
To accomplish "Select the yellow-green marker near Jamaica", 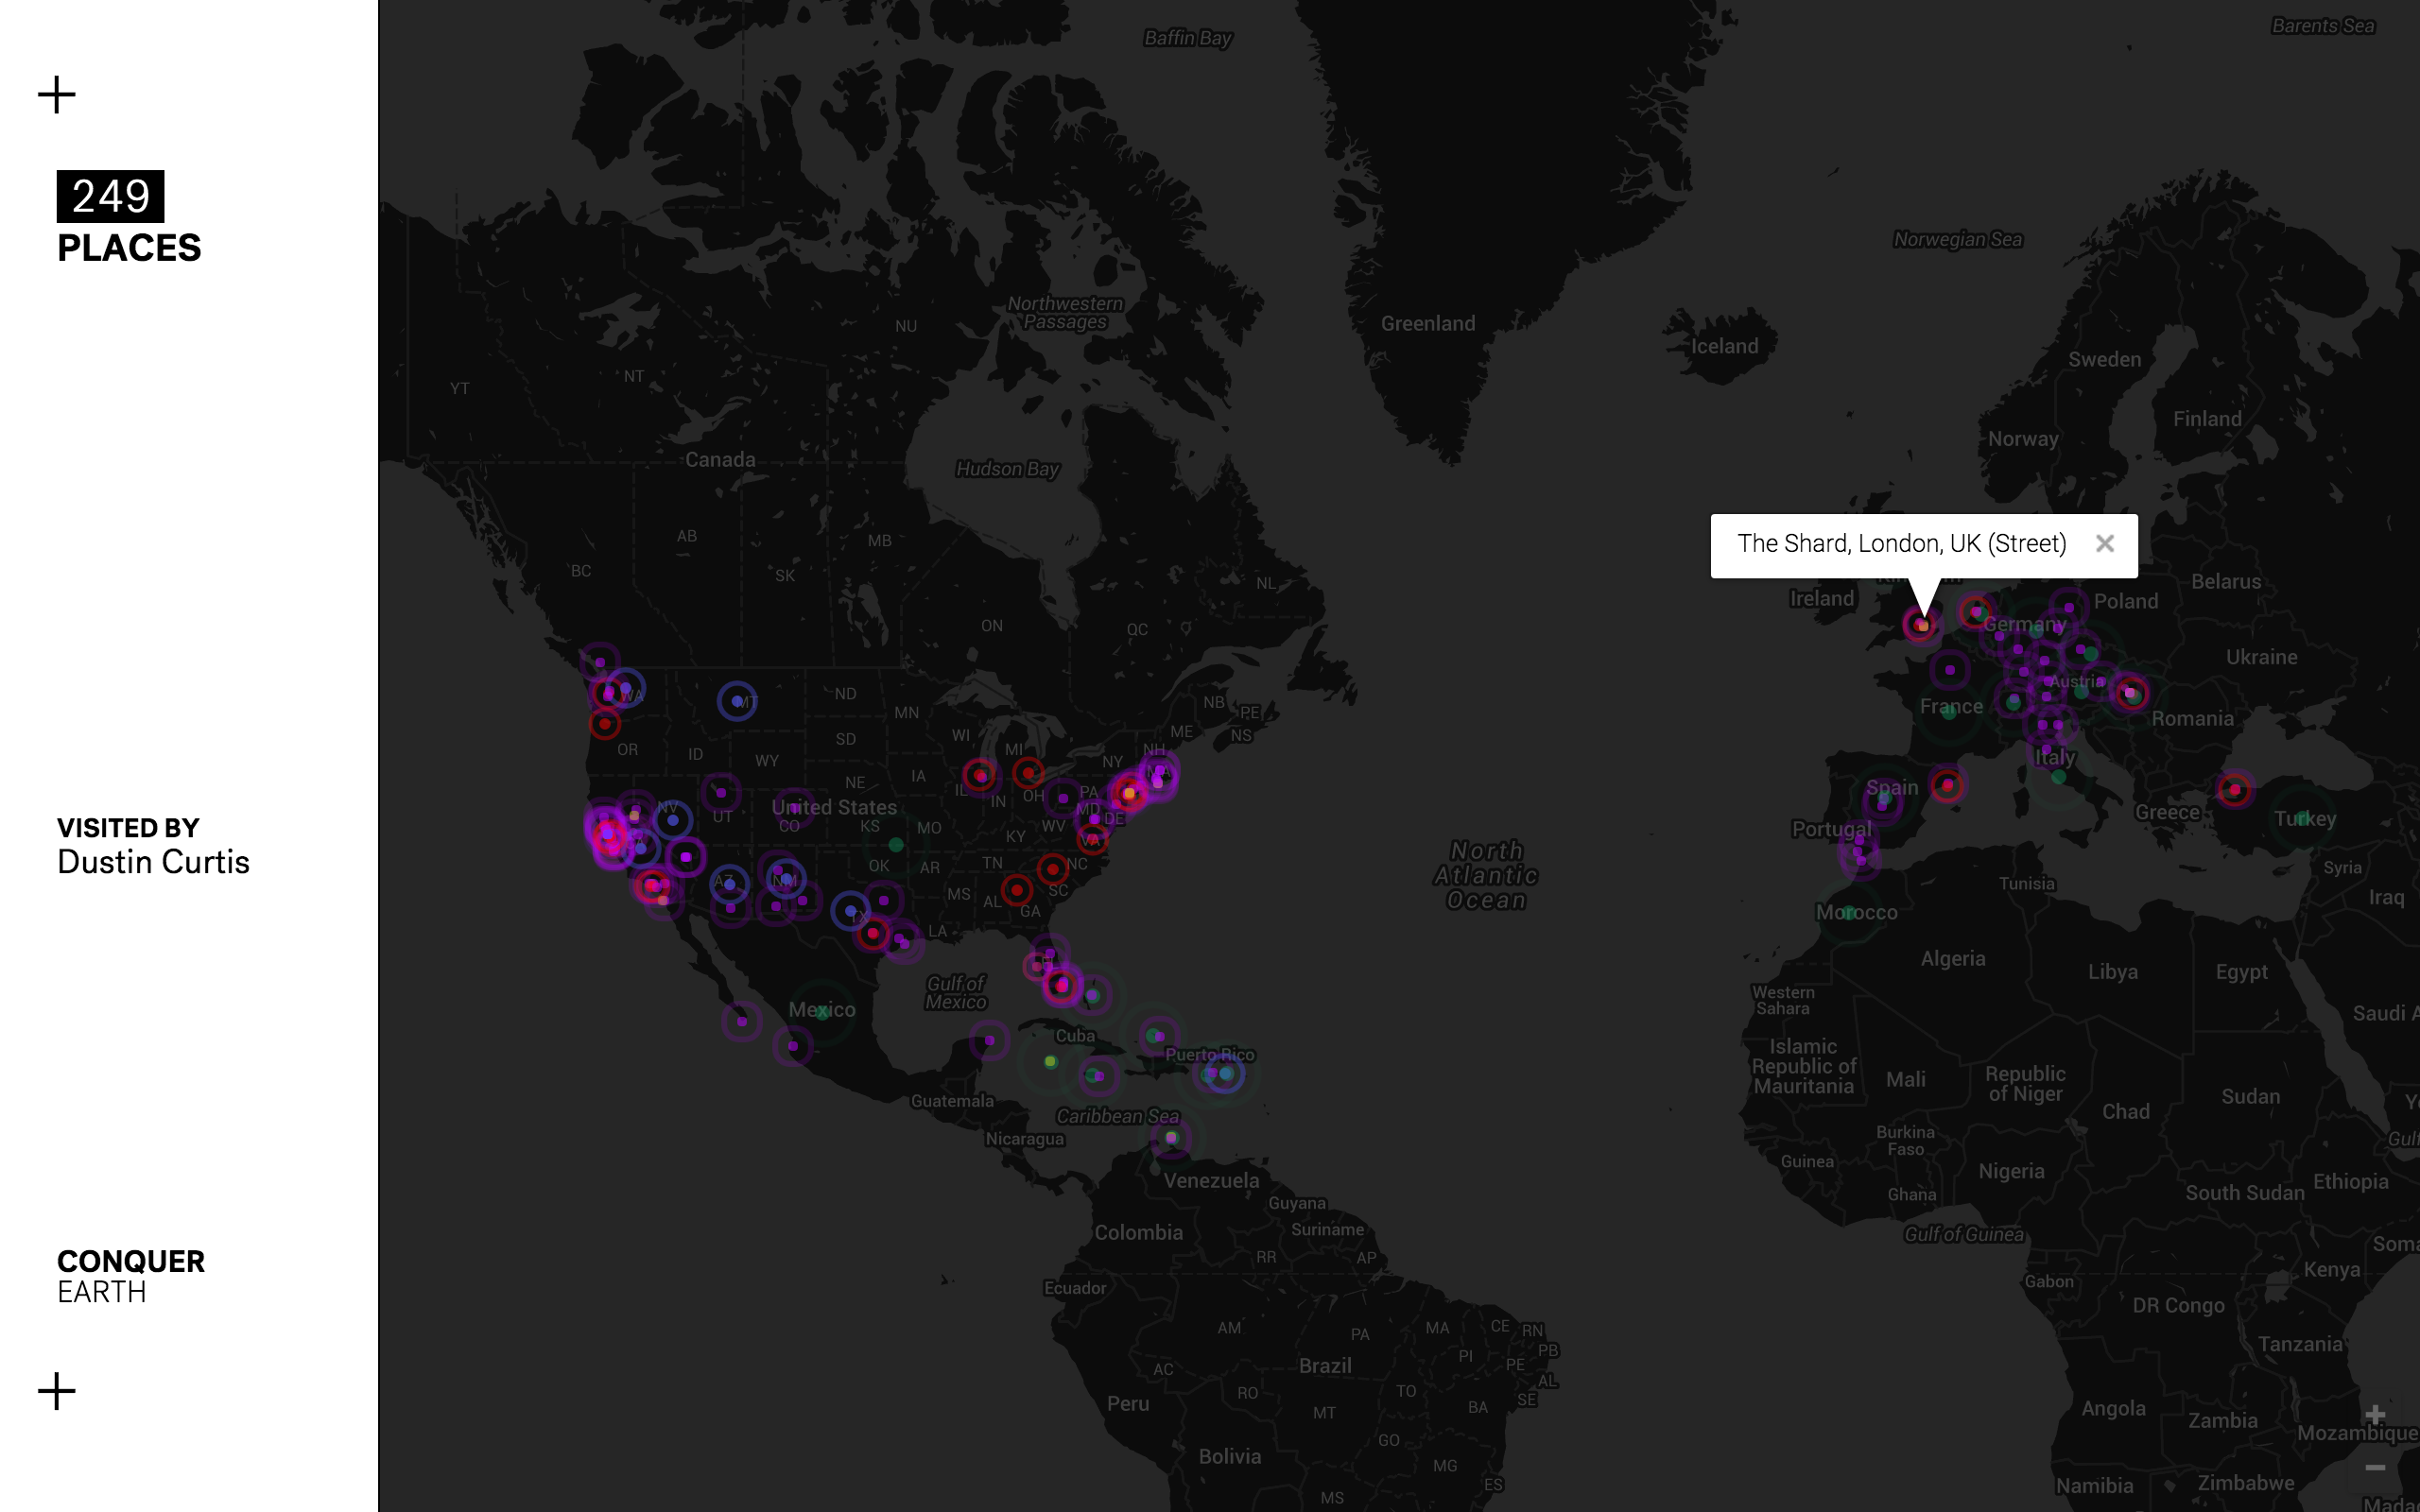I will [1050, 1062].
